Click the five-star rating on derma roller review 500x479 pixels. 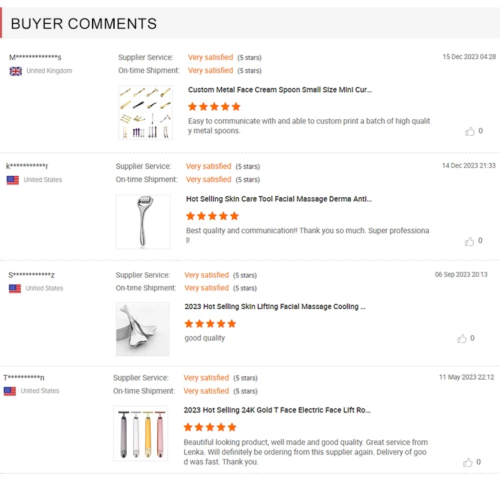212,216
